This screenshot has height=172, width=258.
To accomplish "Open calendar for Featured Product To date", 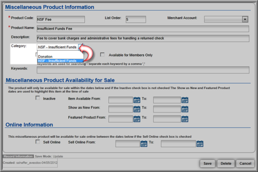I will (185, 119).
